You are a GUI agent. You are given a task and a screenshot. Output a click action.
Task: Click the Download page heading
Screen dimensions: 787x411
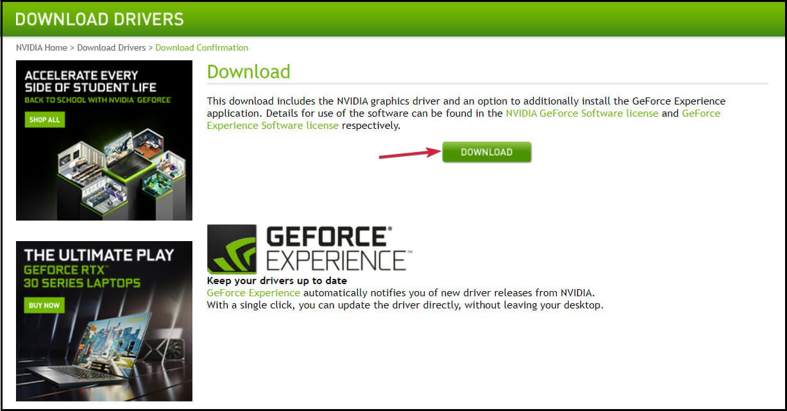coord(248,71)
